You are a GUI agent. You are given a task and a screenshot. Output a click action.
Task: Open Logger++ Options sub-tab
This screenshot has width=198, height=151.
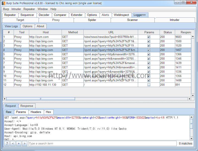tap(28, 26)
